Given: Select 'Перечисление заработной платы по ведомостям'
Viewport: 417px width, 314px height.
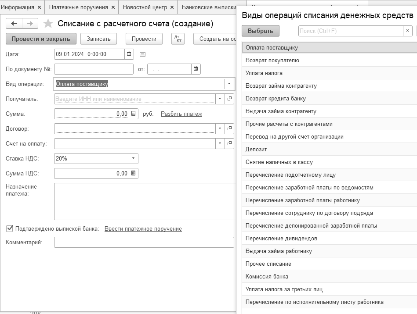Looking at the screenshot, I should [330, 188].
